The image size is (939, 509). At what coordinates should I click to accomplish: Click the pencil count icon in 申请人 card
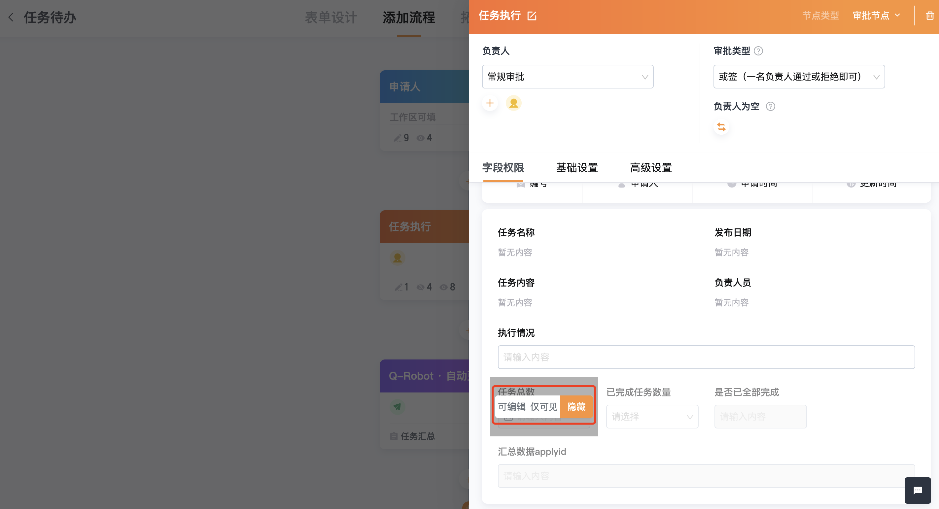tap(397, 138)
